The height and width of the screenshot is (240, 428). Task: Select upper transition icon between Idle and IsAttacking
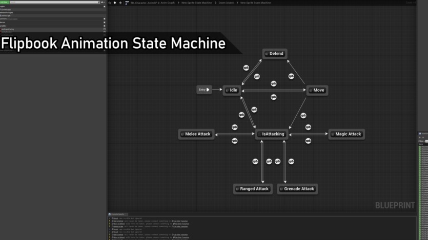click(x=254, y=110)
